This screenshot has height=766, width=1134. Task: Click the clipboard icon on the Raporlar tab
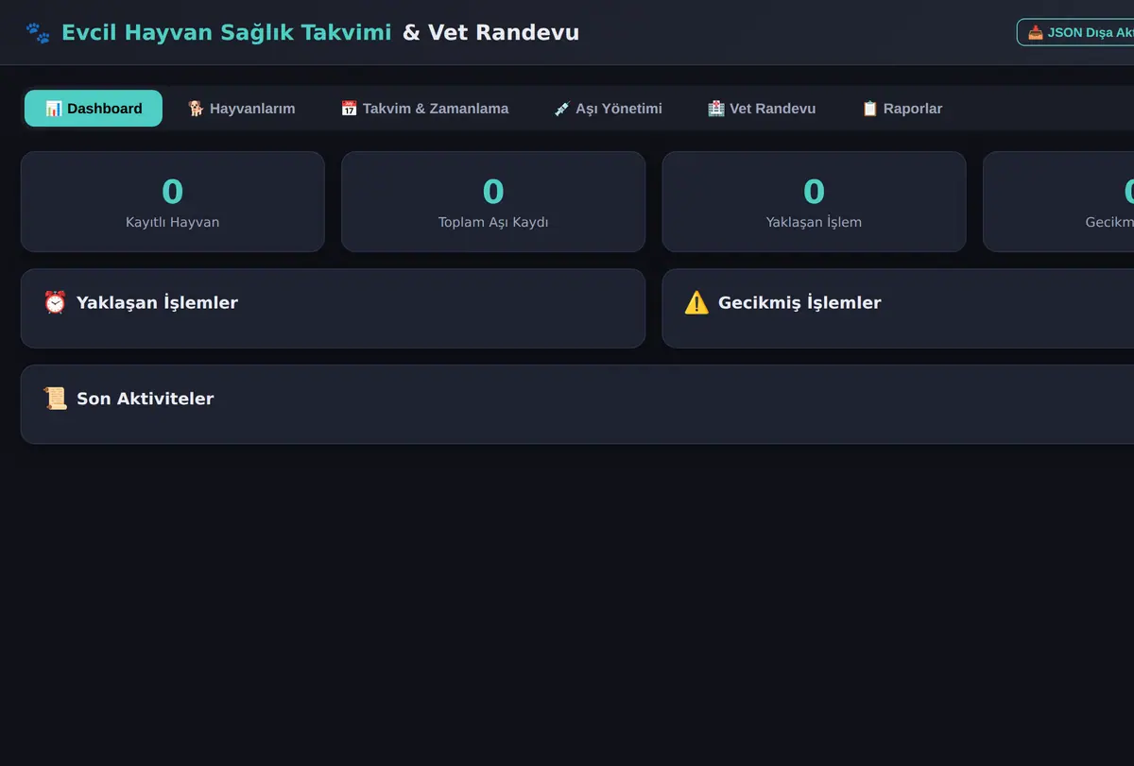click(x=869, y=109)
